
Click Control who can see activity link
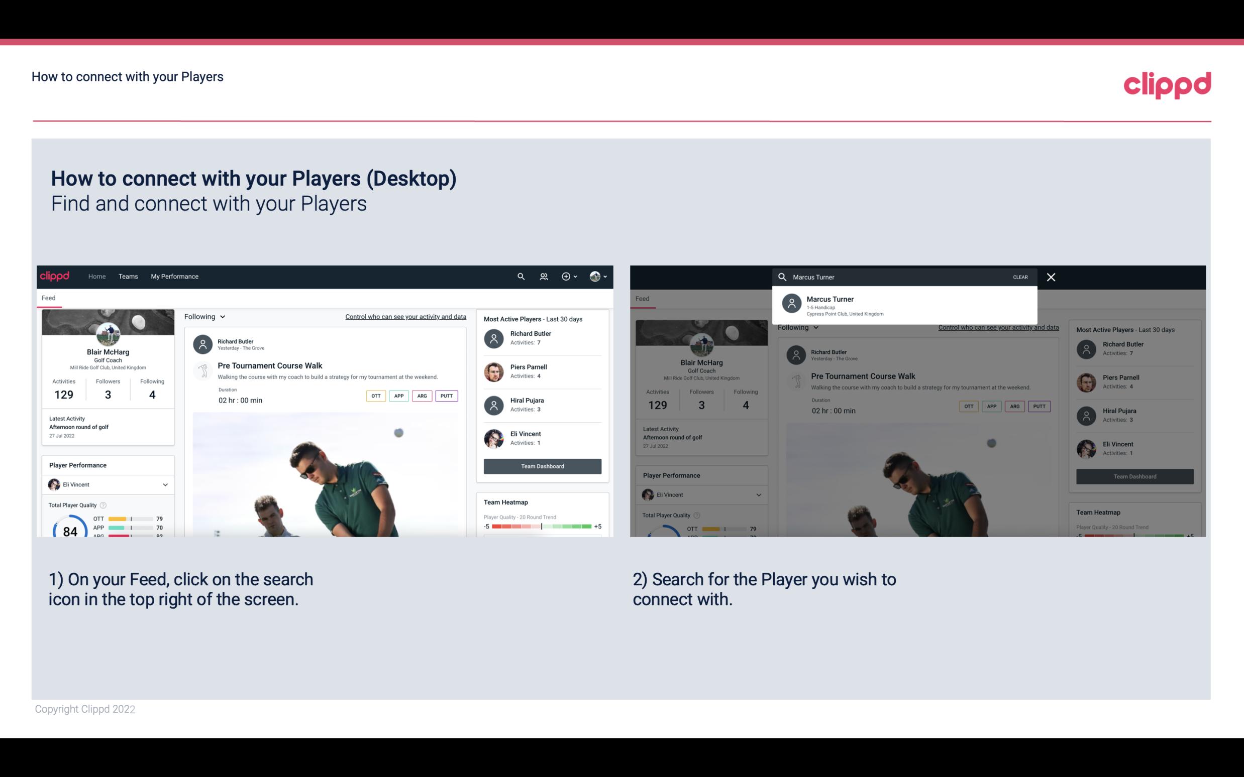[405, 316]
